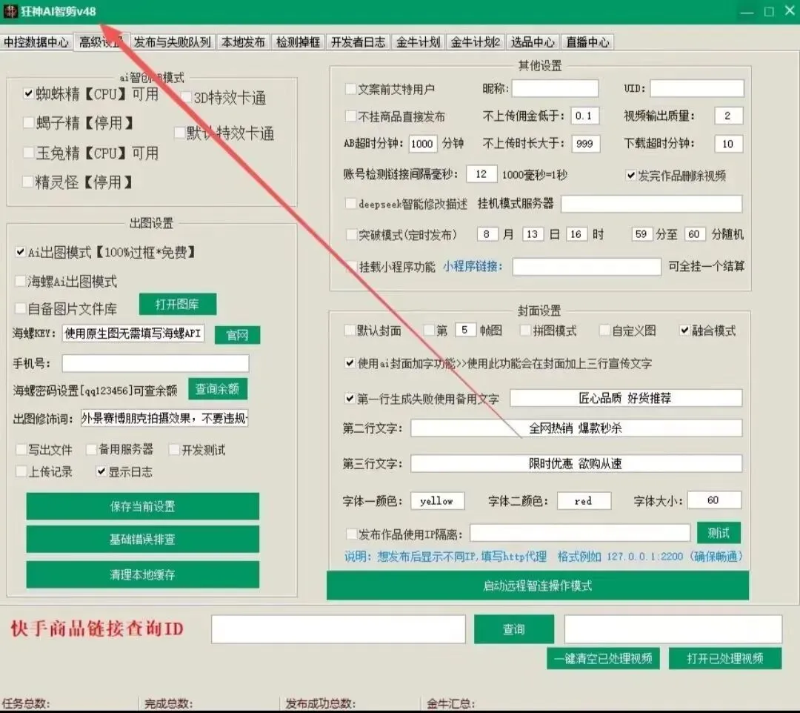Enable 上传记录 checkbox
The width and height of the screenshot is (800, 713).
(21, 471)
